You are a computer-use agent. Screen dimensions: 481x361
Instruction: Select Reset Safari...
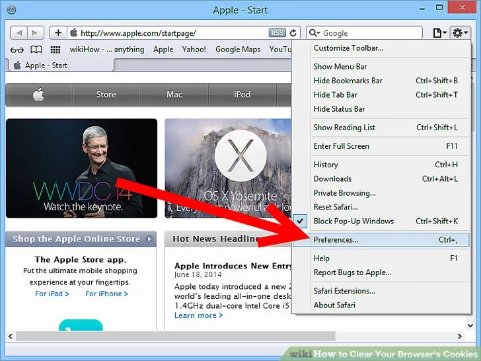point(381,207)
